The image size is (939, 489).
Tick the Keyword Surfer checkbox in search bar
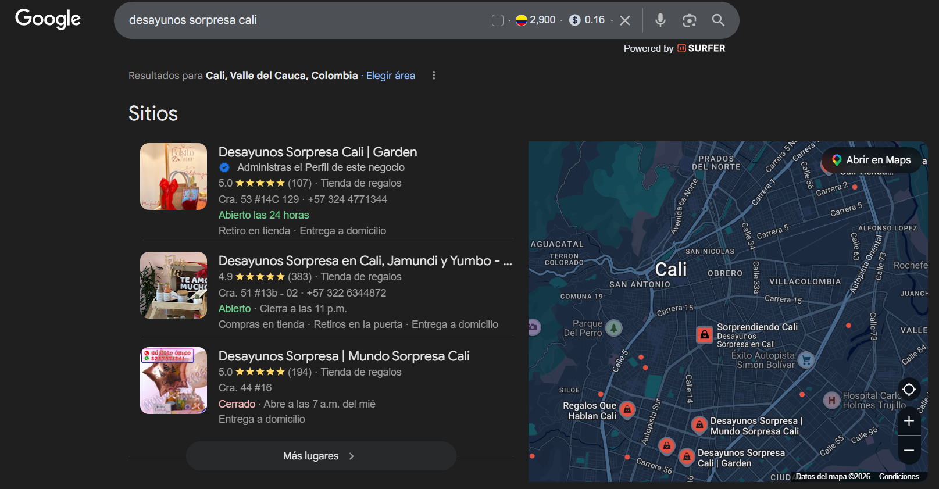(x=498, y=20)
